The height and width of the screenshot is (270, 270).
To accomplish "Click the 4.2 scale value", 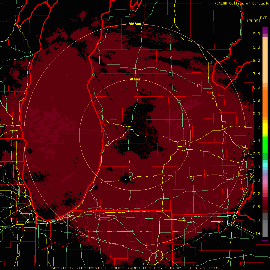I will pyautogui.click(x=256, y=127).
